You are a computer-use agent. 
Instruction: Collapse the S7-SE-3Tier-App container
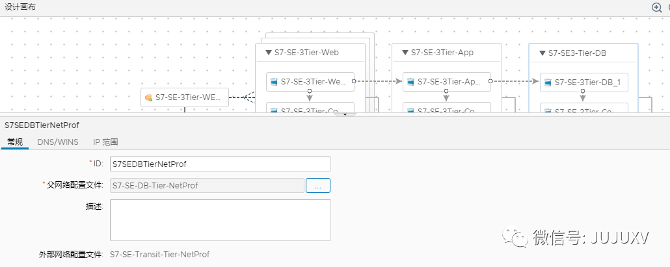405,53
